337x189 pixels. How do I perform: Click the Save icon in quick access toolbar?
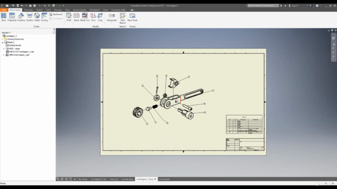pyautogui.click(x=17, y=6)
